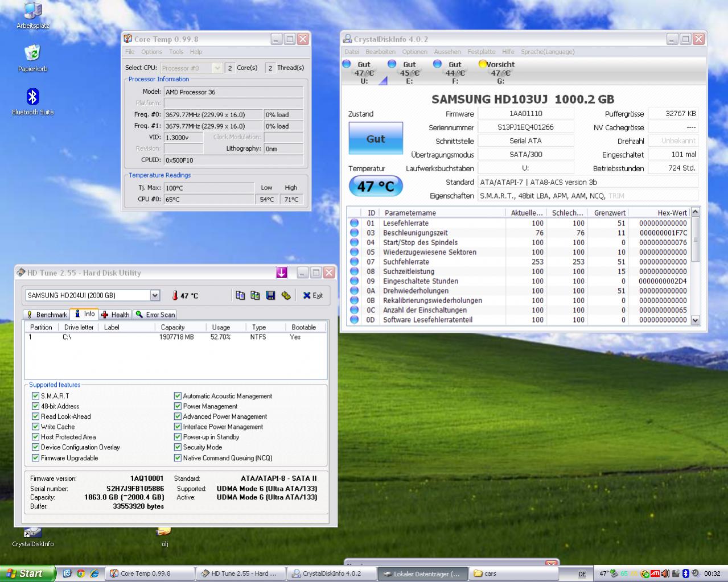
Task: Click the Aktuelle column header in SMART table
Action: (x=526, y=213)
